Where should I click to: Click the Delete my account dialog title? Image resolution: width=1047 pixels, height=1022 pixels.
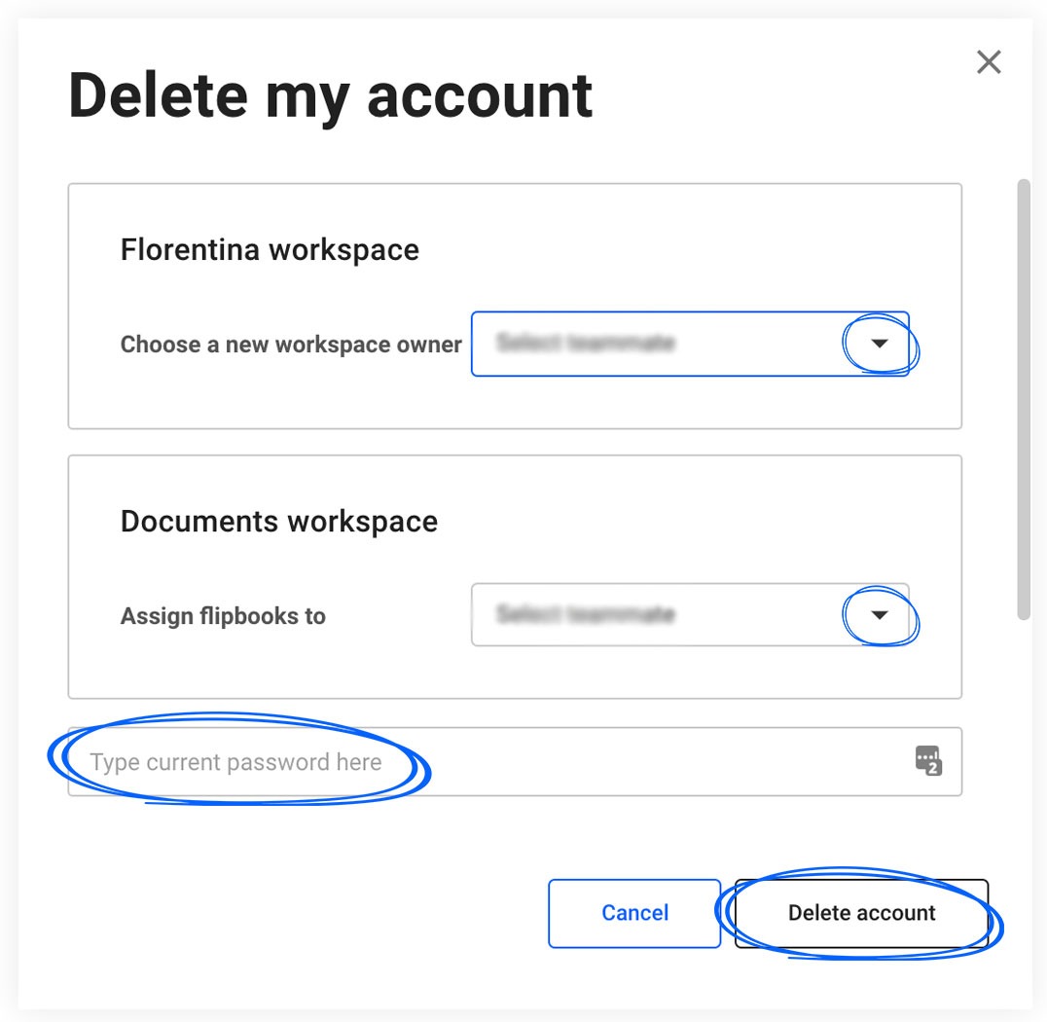click(331, 94)
